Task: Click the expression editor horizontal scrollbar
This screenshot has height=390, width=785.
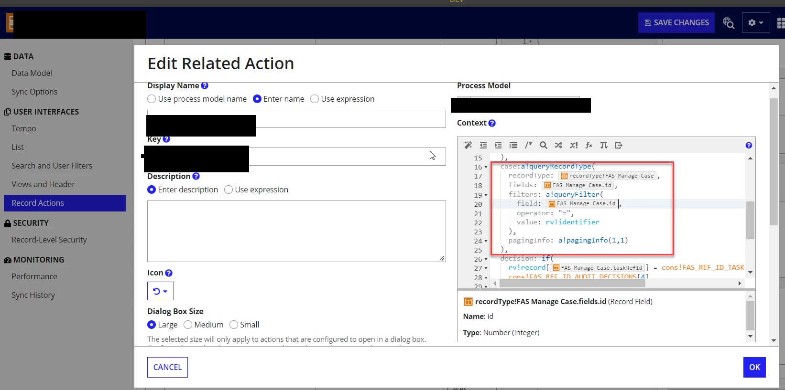Action: (x=572, y=284)
